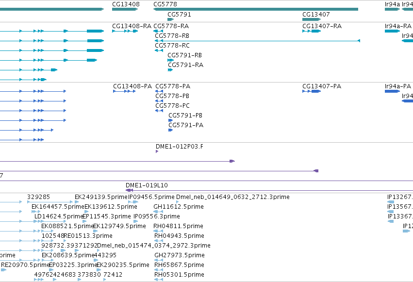The width and height of the screenshot is (413, 282).
Task: Click the 373830 EST label
Action: coord(89,275)
